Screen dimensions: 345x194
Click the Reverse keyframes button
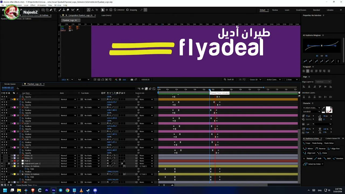[x=321, y=149]
